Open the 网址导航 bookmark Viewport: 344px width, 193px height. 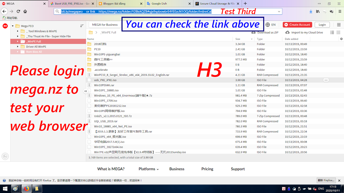coord(10,18)
